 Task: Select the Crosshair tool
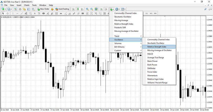click(x=8, y=13)
